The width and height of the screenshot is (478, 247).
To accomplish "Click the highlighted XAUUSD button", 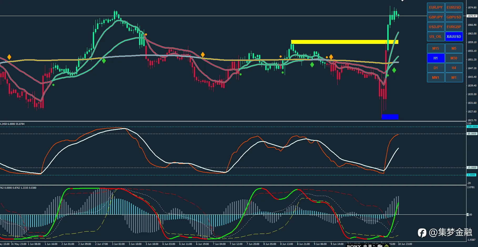I will [x=454, y=37].
